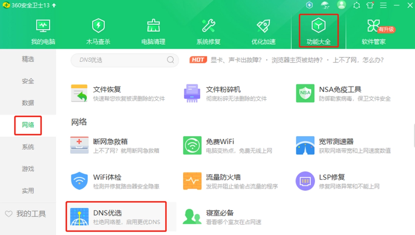415x235 pixels.
Task: Click the skin shirt icon in title bar
Action: point(370,5)
